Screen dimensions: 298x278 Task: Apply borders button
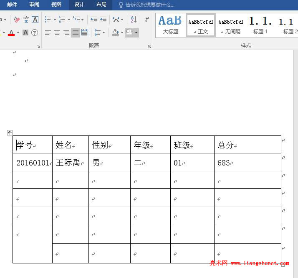click(x=129, y=33)
